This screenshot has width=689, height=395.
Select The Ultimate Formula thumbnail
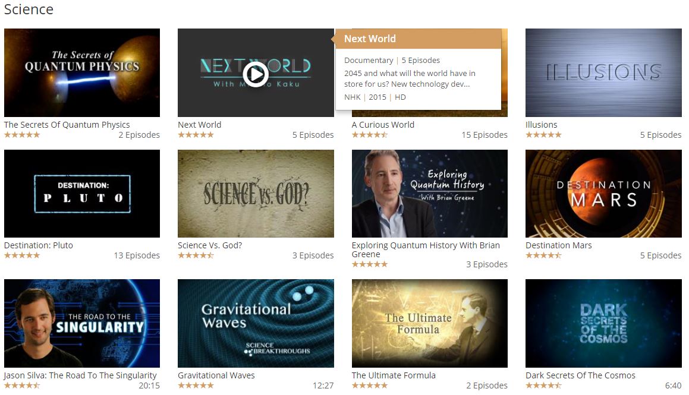tap(430, 324)
